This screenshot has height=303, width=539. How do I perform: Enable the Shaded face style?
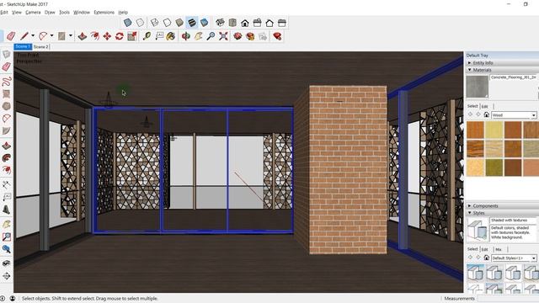pyautogui.click(x=179, y=23)
